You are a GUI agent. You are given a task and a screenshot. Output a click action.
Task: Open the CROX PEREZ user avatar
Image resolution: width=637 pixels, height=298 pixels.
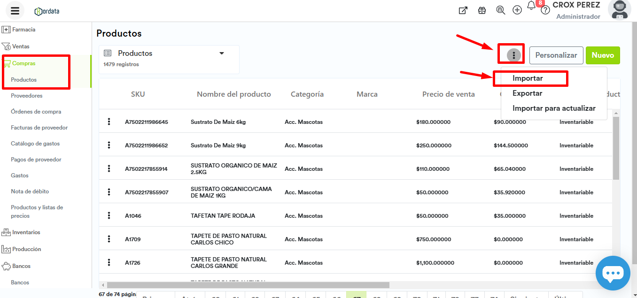coord(619,10)
